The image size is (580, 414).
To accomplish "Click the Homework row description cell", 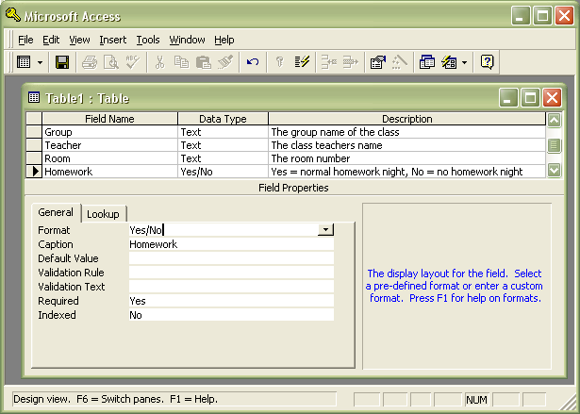I will pyautogui.click(x=406, y=172).
